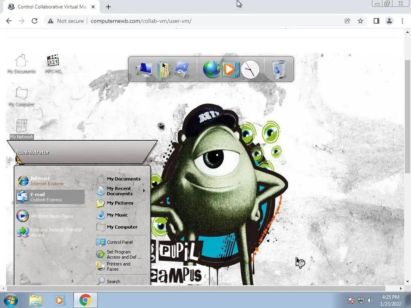The height and width of the screenshot is (308, 411).
Task: Open Printers and Faxes
Action: (114, 266)
